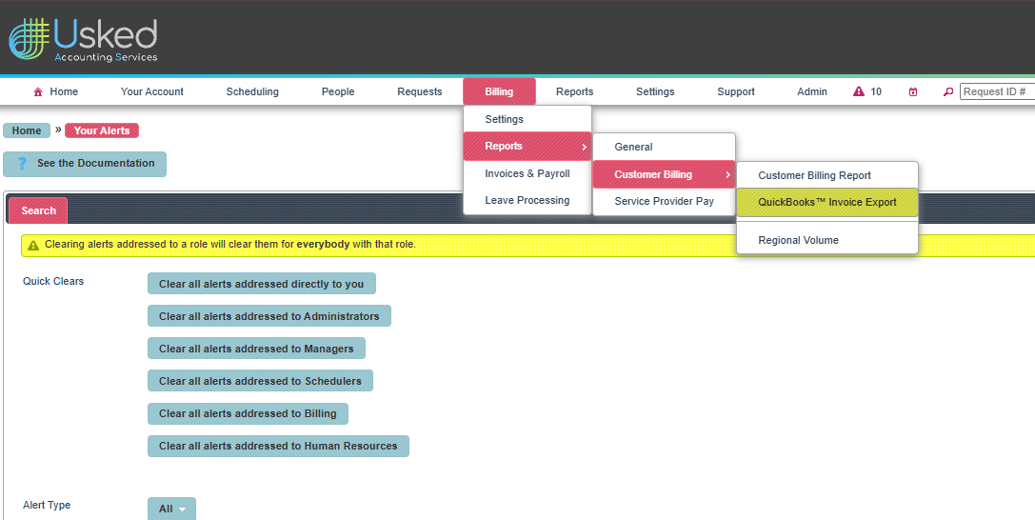Clear all alerts addressed directly to you

[262, 284]
